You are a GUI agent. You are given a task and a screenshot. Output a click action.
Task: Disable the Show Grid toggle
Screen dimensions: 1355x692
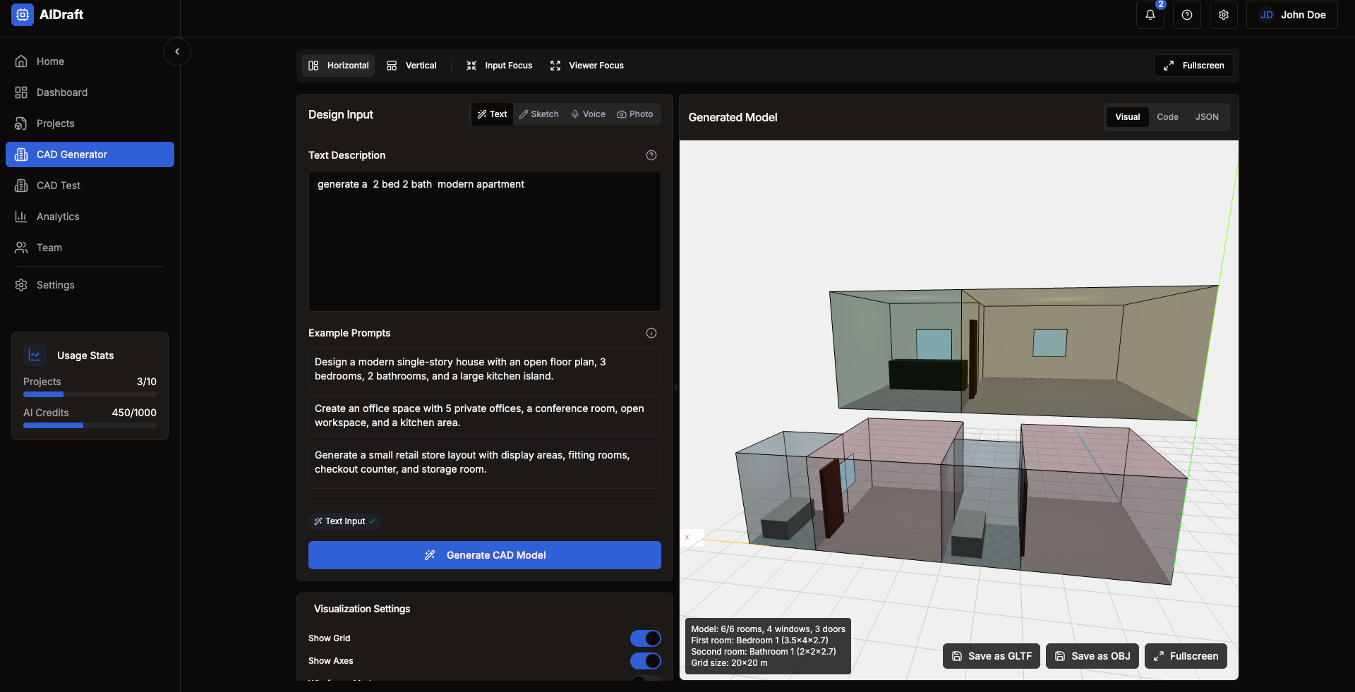[645, 638]
